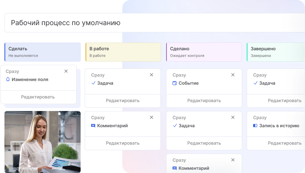Click the Завершено column header
Viewport: 305px width, 173px height.
[275, 52]
